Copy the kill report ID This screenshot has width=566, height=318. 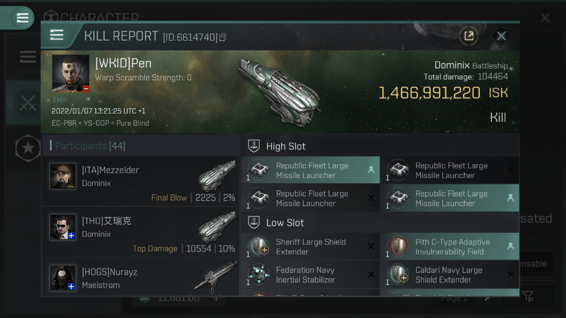pos(223,37)
